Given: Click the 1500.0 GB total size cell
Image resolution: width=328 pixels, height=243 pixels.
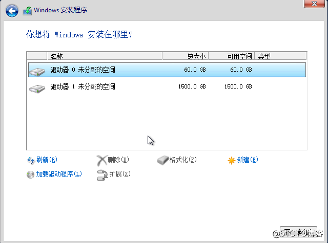Looking at the screenshot, I should tap(192, 86).
